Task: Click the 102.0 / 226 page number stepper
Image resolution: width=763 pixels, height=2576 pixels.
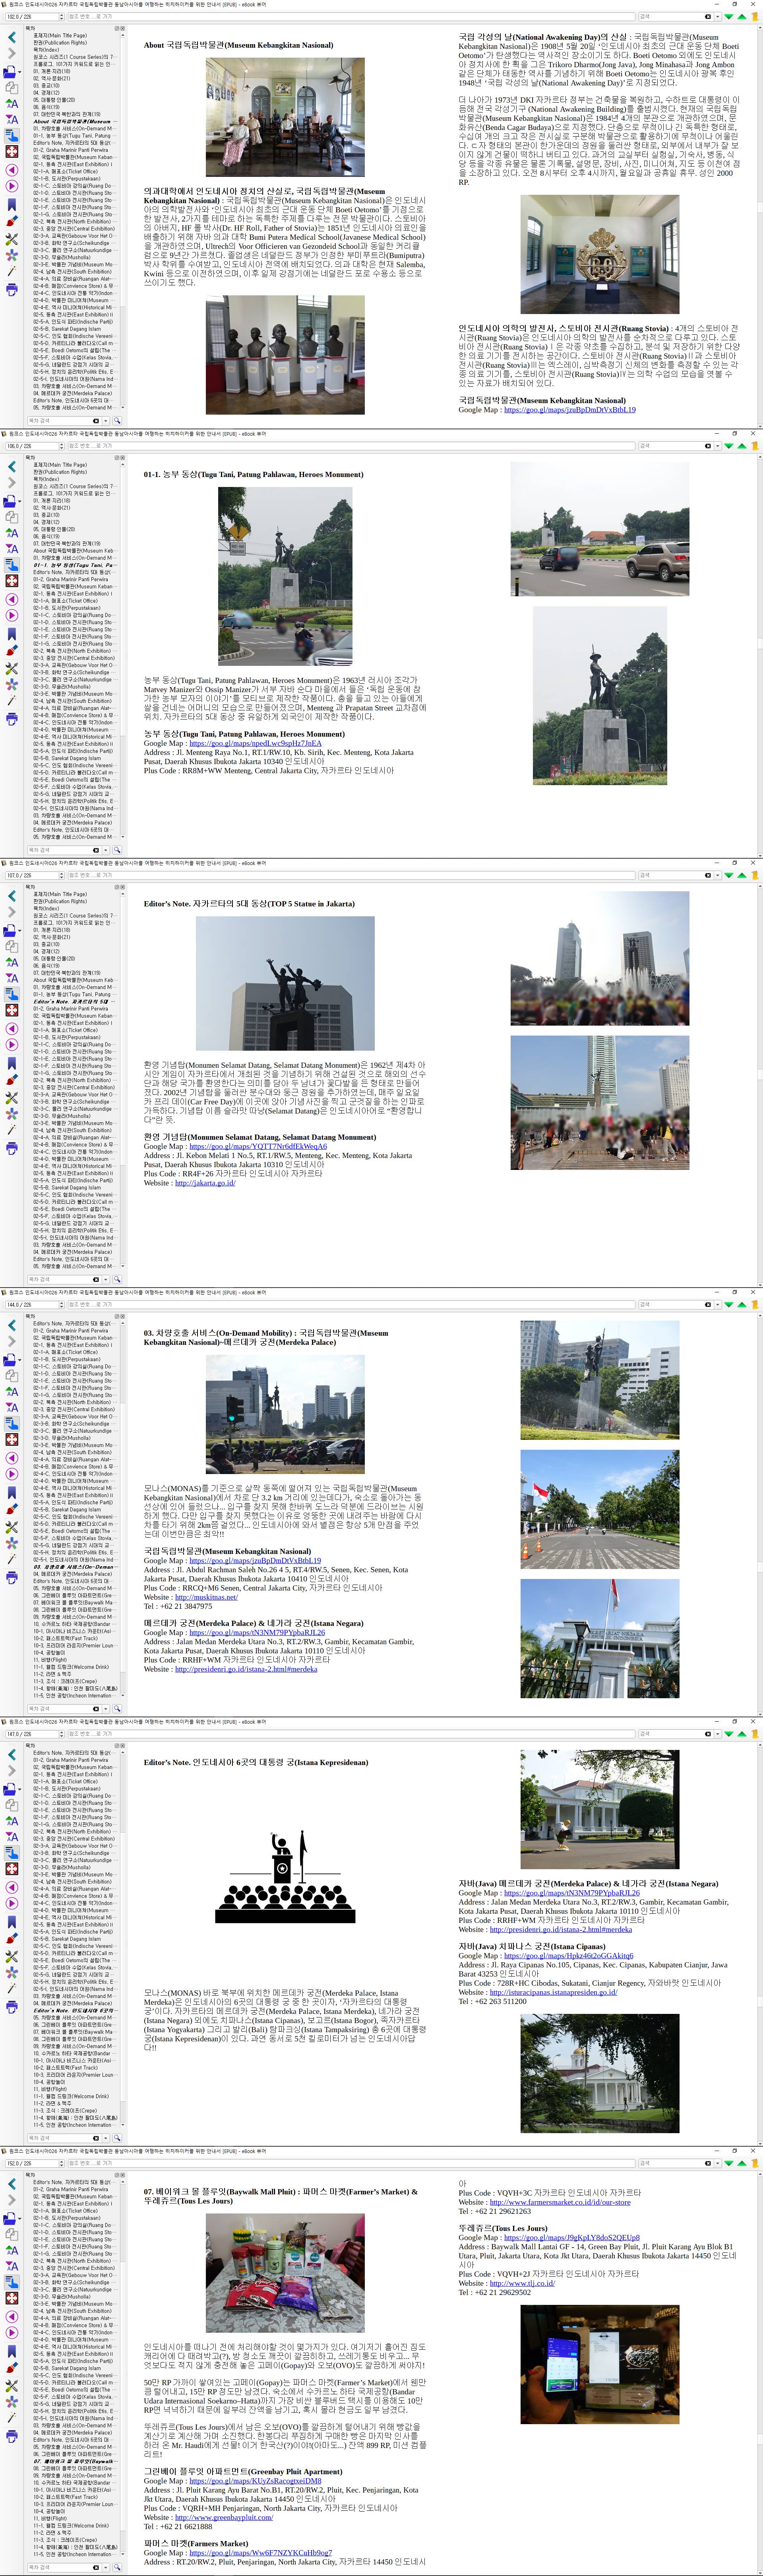Action: [60, 17]
